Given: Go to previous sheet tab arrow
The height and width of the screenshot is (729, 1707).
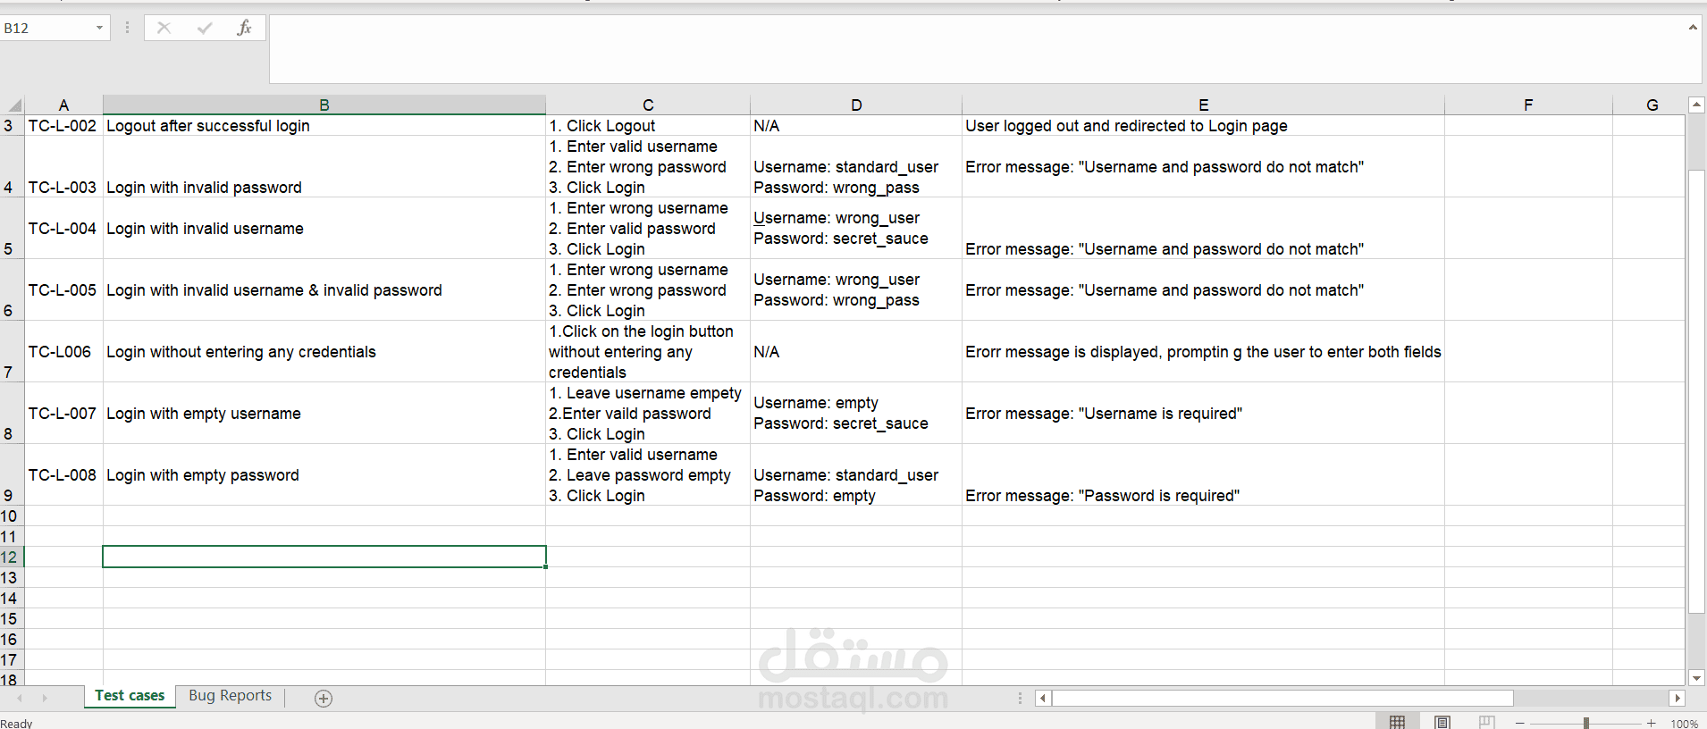Looking at the screenshot, I should (20, 698).
